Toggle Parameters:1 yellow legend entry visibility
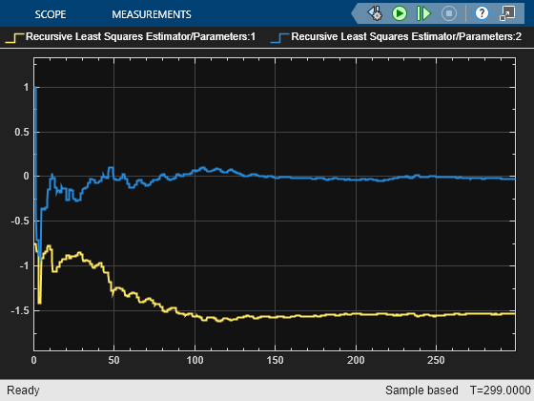This screenshot has height=401, width=534. tap(131, 37)
